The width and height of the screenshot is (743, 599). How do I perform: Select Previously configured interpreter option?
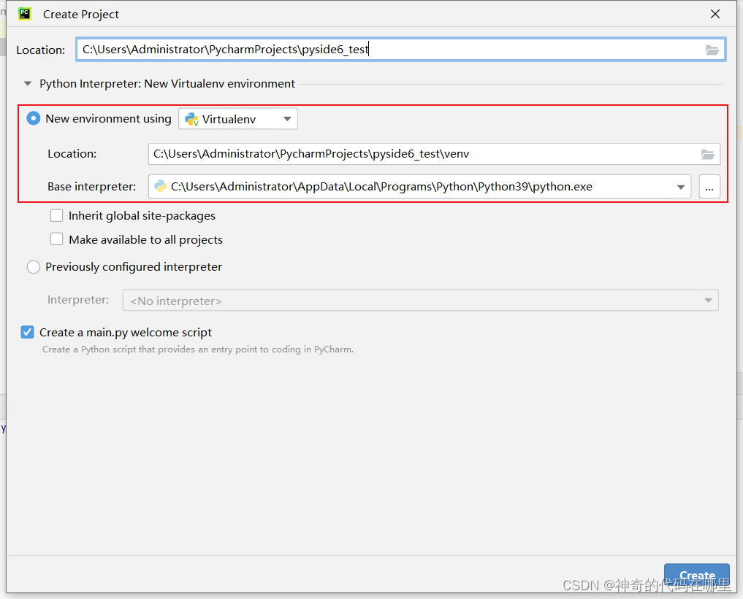33,266
